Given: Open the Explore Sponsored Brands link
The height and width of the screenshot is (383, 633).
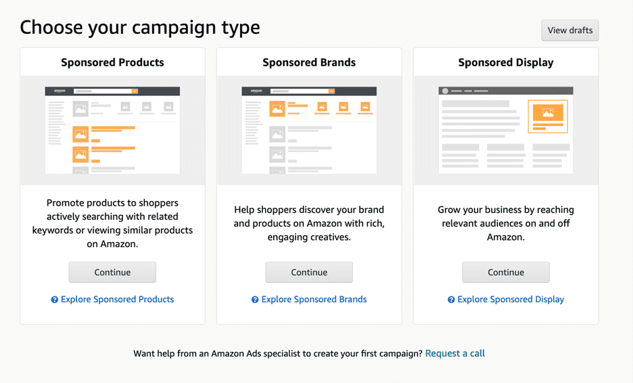Looking at the screenshot, I should pyautogui.click(x=314, y=299).
